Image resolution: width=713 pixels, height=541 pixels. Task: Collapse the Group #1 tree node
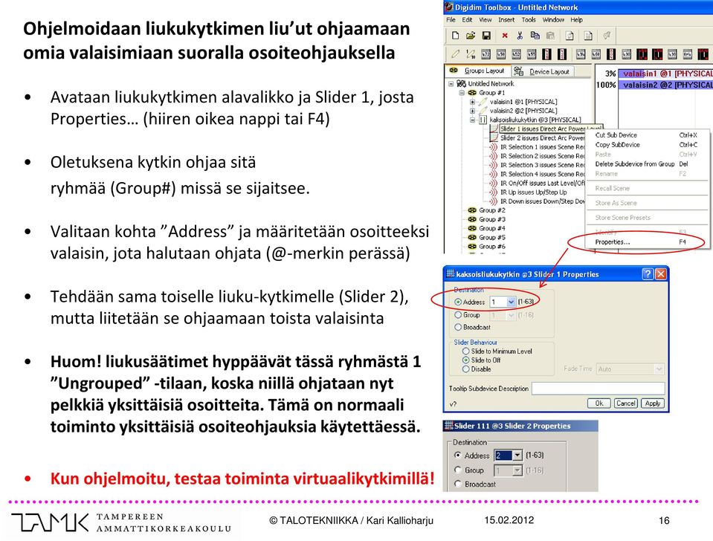[462, 93]
